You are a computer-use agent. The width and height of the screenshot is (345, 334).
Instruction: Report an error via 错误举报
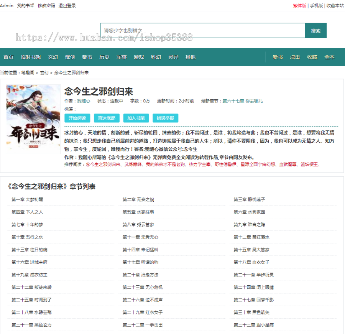(x=165, y=118)
